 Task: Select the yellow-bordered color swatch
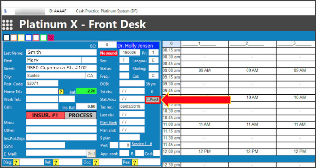[21, 38]
